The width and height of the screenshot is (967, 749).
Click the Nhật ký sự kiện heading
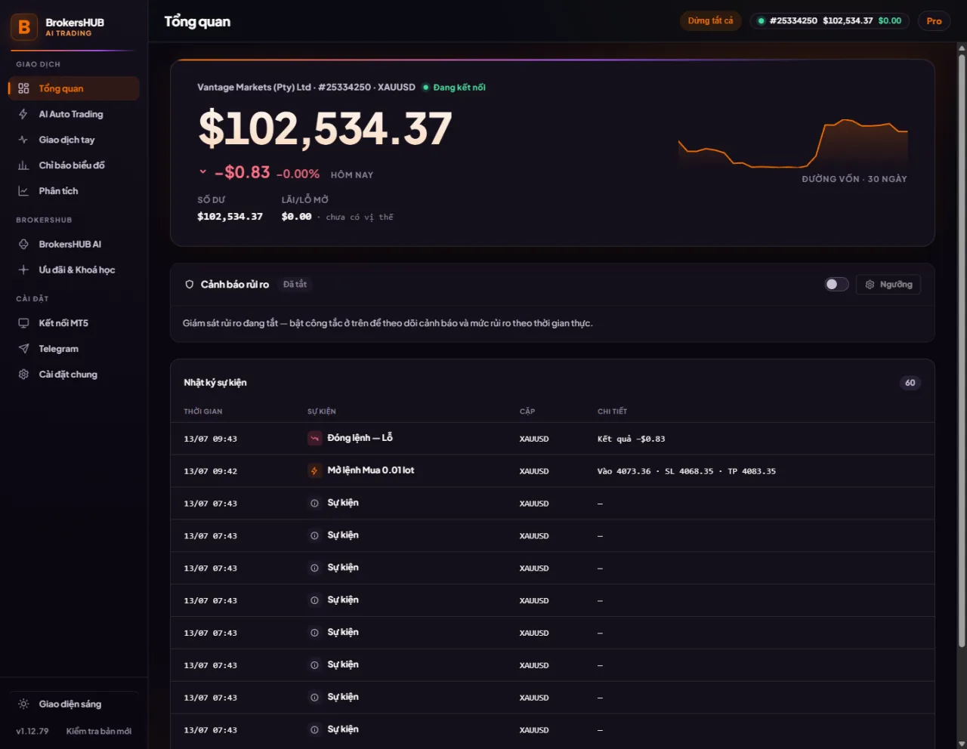215,383
